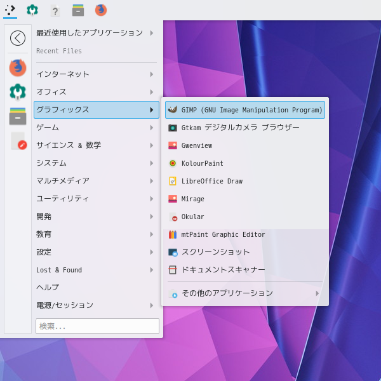
Task: Open the Lost & Found category
Action: (97, 270)
